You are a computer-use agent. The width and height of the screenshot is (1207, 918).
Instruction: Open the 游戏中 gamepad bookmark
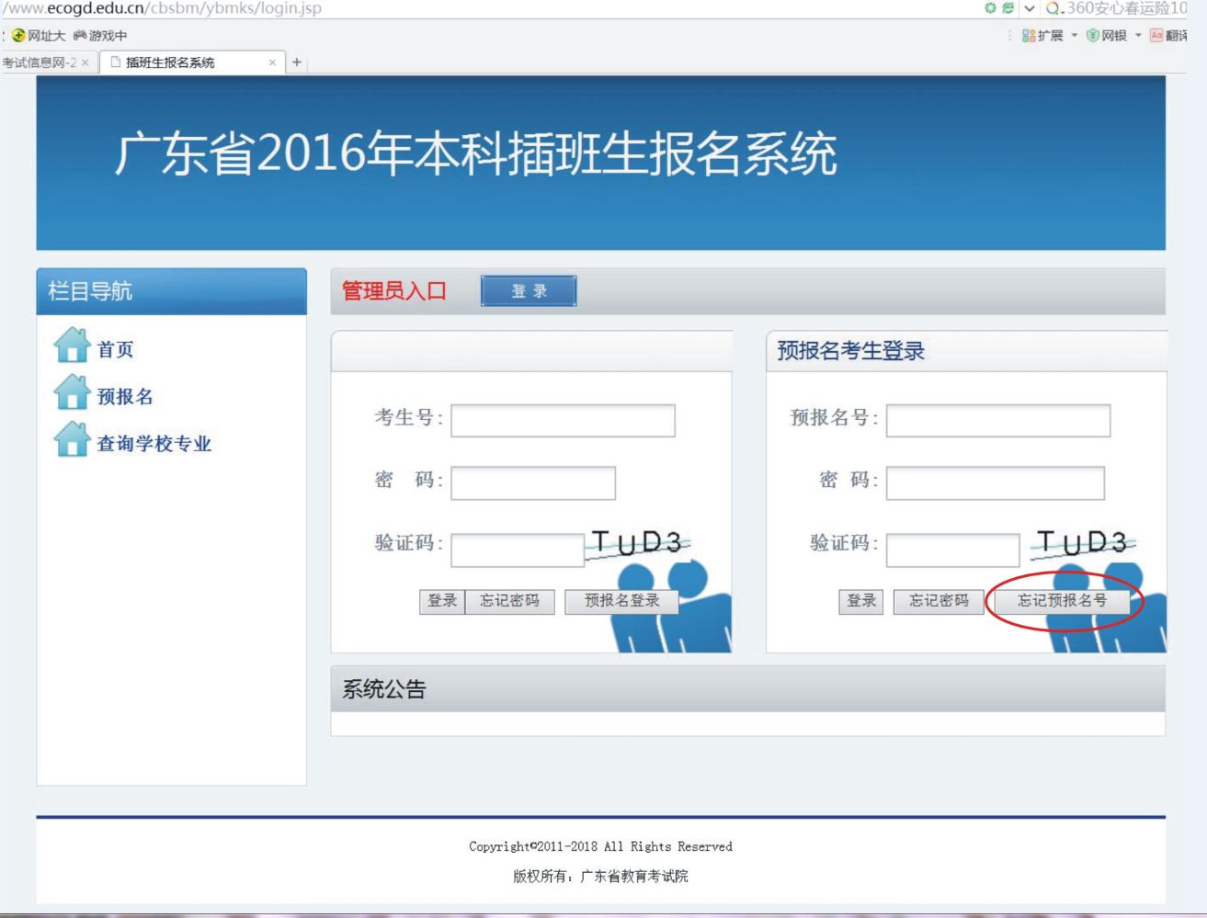(80, 36)
